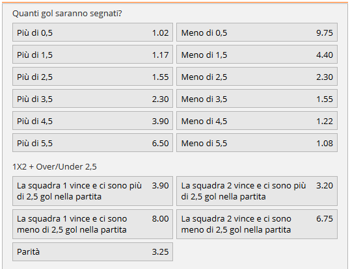Viewport: 350px width, 269px height.
Task: Select Meno di 0,5 odds 9.75
Action: pos(257,32)
